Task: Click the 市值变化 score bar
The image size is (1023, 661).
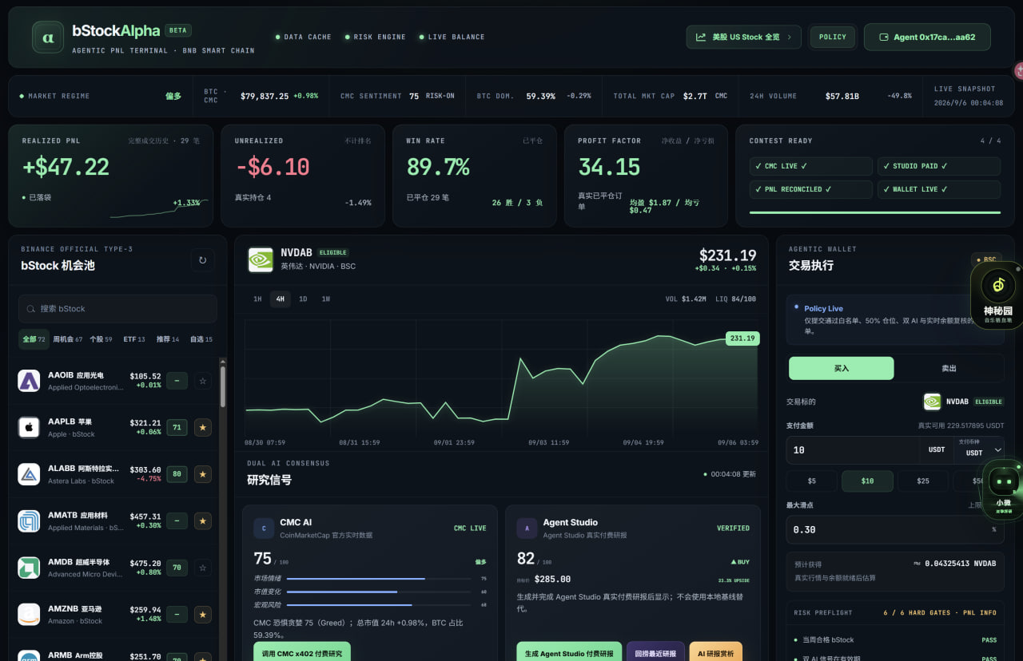Action: (x=379, y=592)
